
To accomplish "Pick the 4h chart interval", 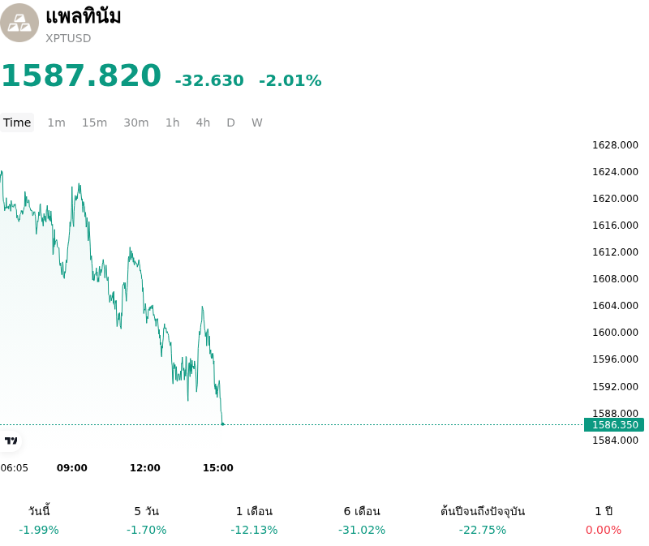I will (203, 123).
